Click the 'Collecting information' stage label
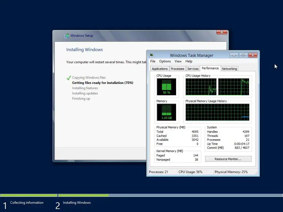 (27, 203)
